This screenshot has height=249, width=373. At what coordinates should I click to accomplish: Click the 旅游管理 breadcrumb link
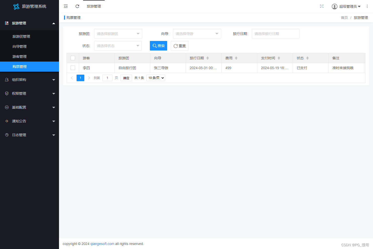(361, 18)
